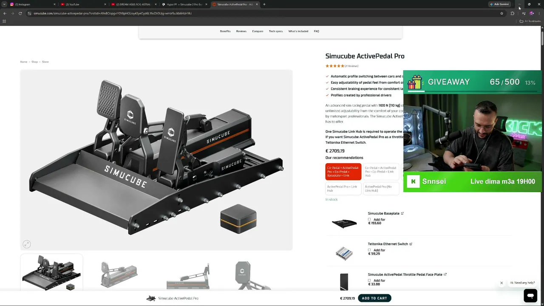The height and width of the screenshot is (306, 544).
Task: Bookmark this page with the star icon
Action: coord(501,13)
